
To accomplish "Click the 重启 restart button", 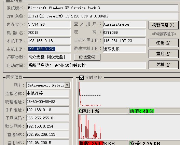I will click(x=164, y=54).
